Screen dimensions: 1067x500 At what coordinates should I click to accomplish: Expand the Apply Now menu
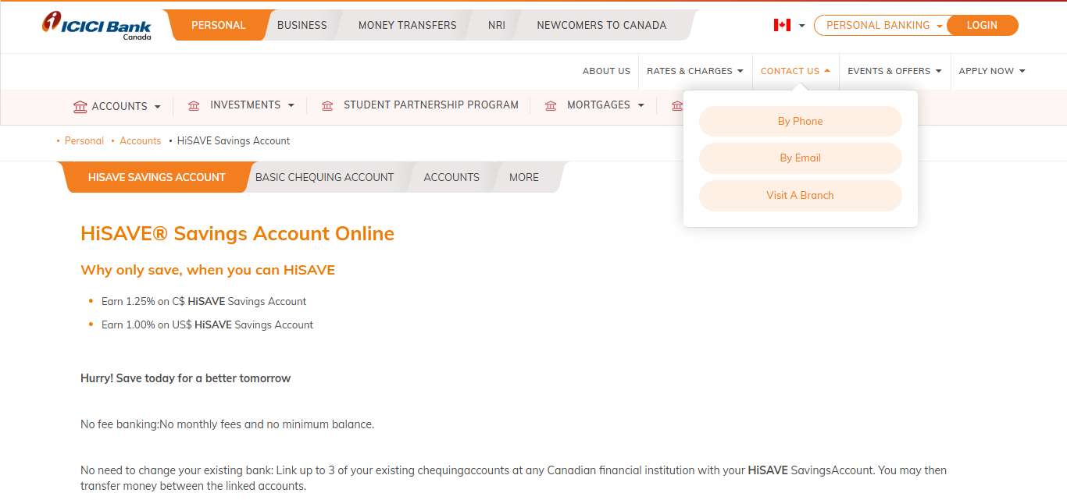tap(992, 71)
